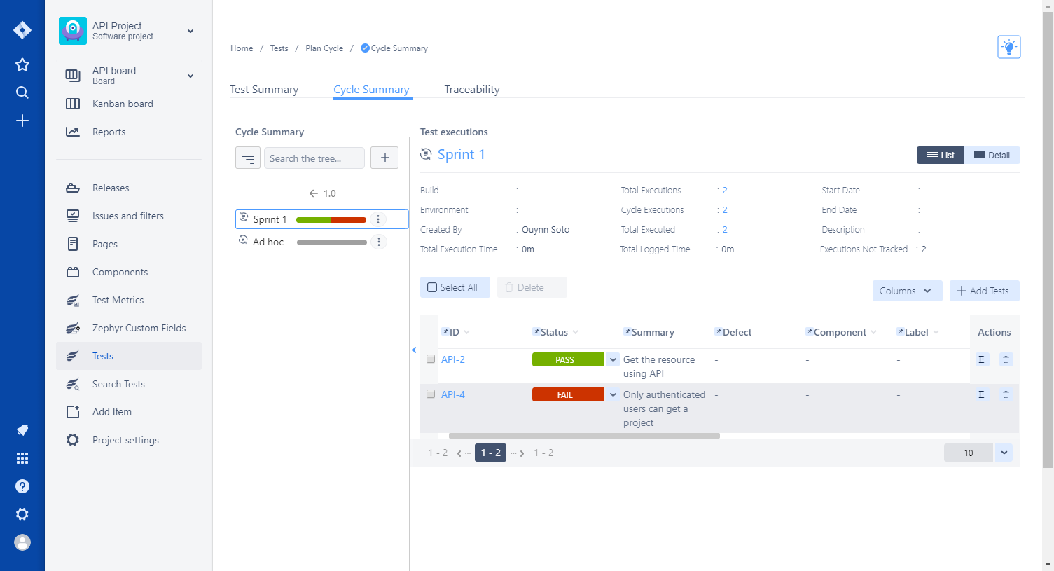1054x571 pixels.
Task: Click the E execute icon for API-4
Action: [x=981, y=394]
